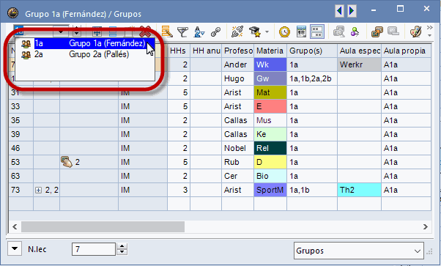441x266 pixels.
Task: Click the filter funnel icon
Action: click(x=182, y=32)
